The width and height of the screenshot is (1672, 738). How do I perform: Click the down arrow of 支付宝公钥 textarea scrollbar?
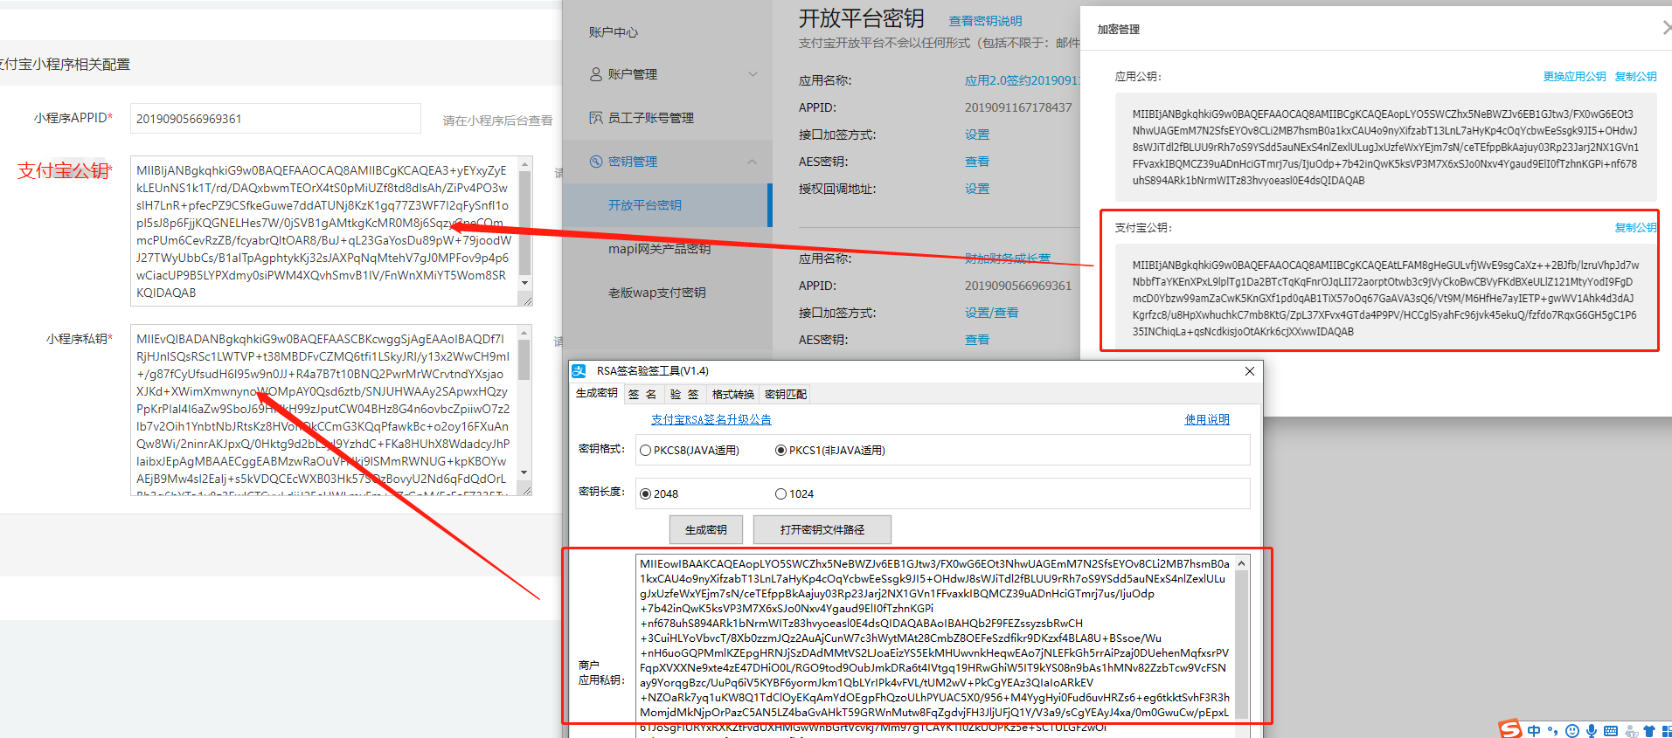coord(525,283)
